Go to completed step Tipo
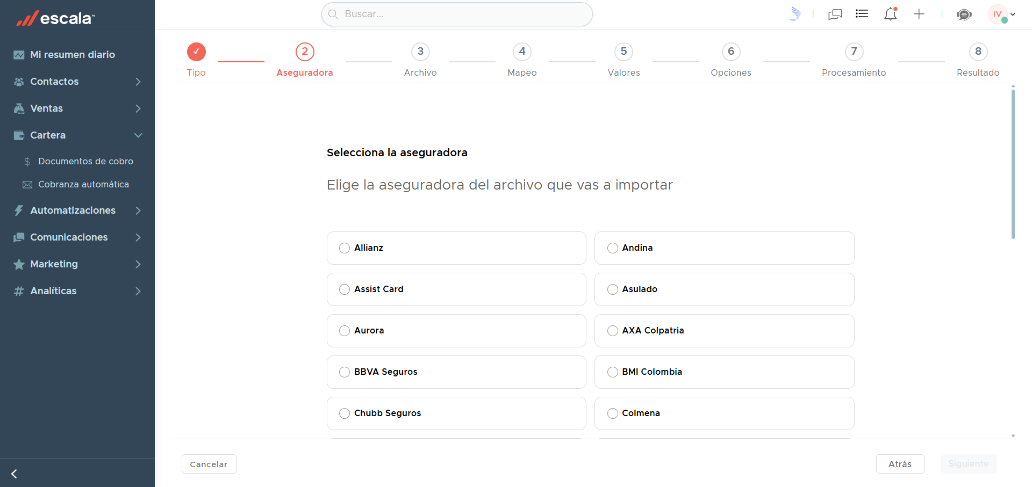Image resolution: width=1032 pixels, height=487 pixels. coord(196,60)
